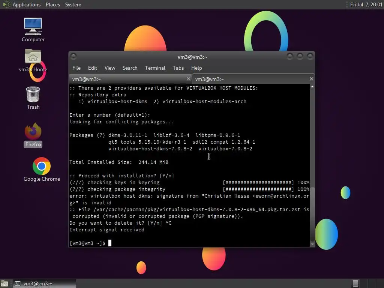Click the terminal window title vm3@vm3:~
The width and height of the screenshot is (384, 288).
click(x=192, y=57)
